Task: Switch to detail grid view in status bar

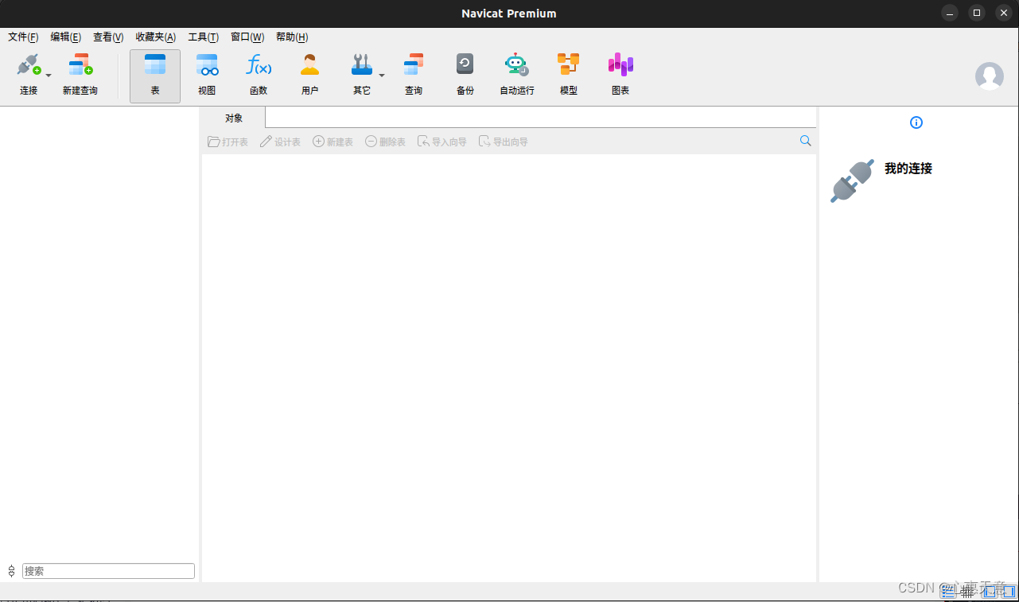Action: tap(968, 592)
